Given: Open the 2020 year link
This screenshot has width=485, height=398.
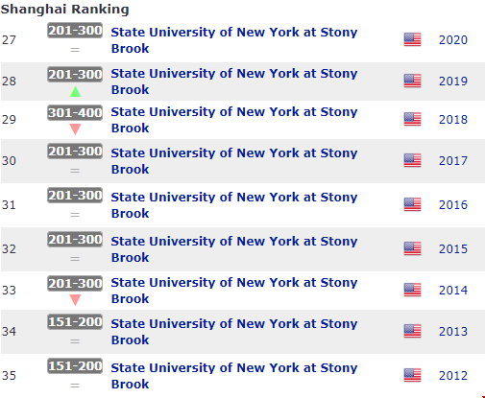Looking at the screenshot, I should 453,40.
